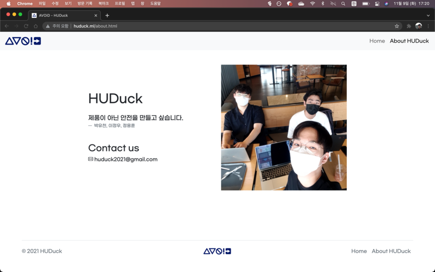
Task: Expand the tab search chevron
Action: [x=428, y=15]
